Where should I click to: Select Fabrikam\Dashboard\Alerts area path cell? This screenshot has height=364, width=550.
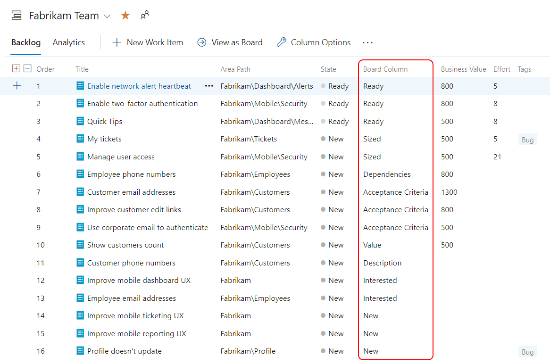point(267,86)
